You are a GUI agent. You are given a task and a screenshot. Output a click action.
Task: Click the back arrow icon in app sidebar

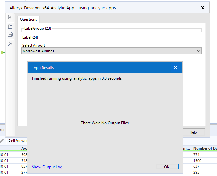tap(10, 17)
